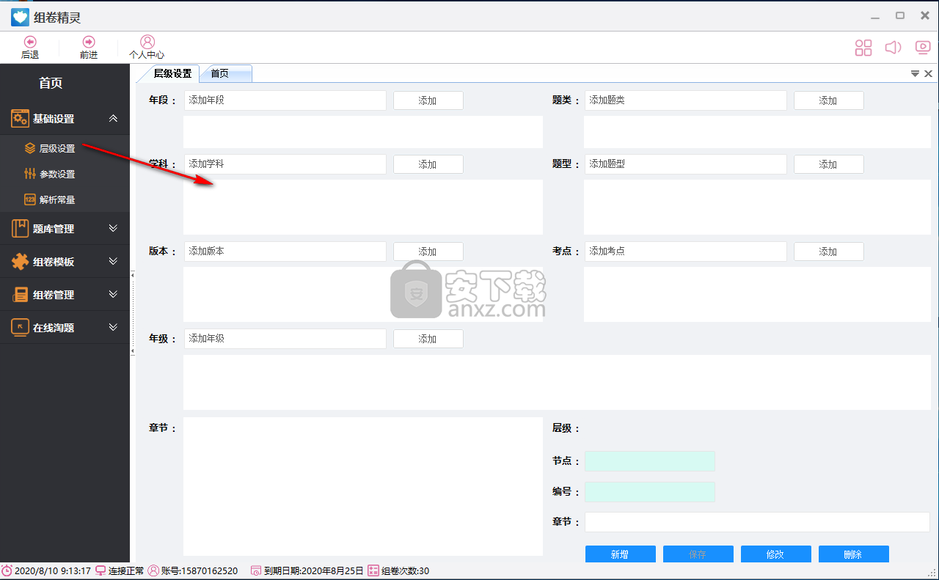
Task: Collapse the 基础设置 section chevron
Action: pos(113,118)
